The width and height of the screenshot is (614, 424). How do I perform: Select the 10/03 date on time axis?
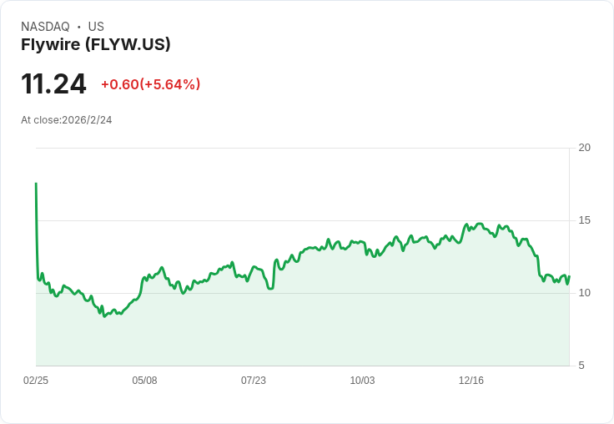tap(362, 381)
